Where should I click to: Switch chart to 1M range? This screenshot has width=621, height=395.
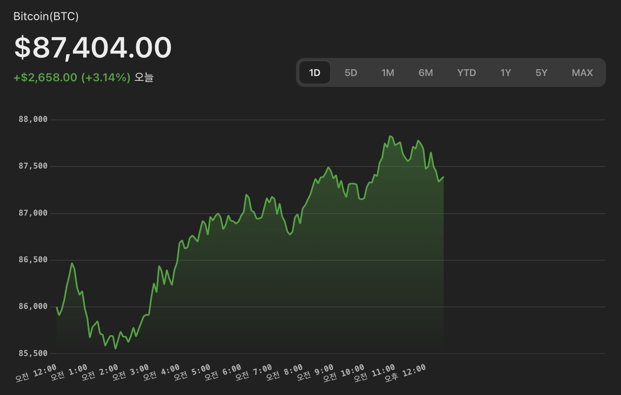pos(388,73)
